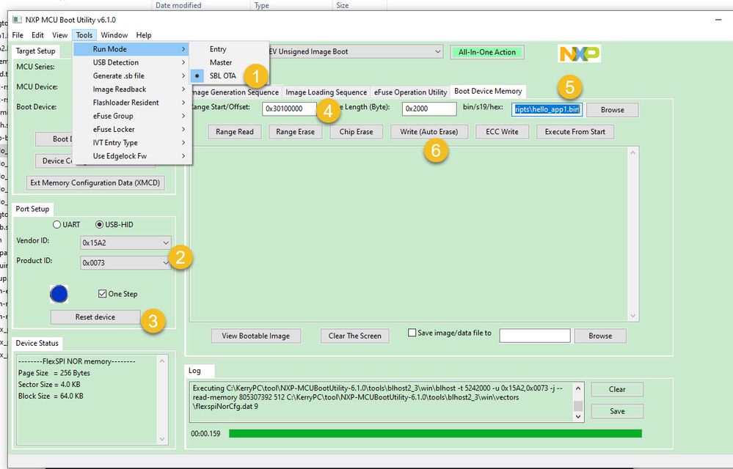Viewport: 733px width, 469px height.
Task: Clear the log output
Action: point(617,390)
